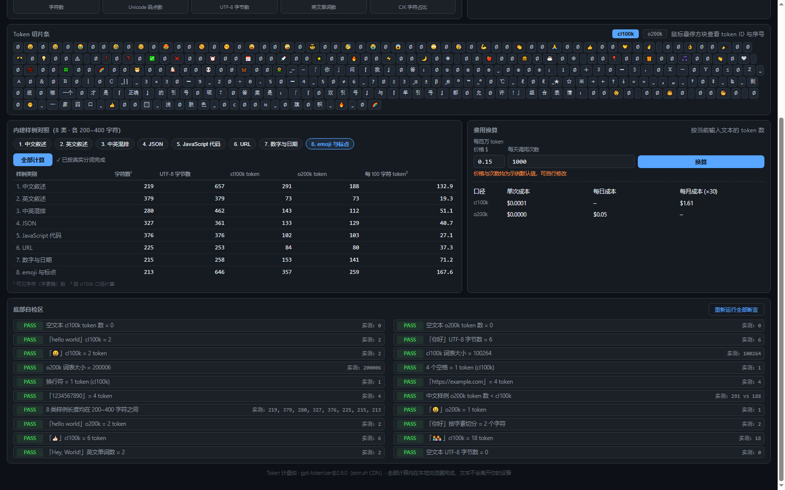
Task: Click the 全部计算 button
Action: tap(33, 160)
